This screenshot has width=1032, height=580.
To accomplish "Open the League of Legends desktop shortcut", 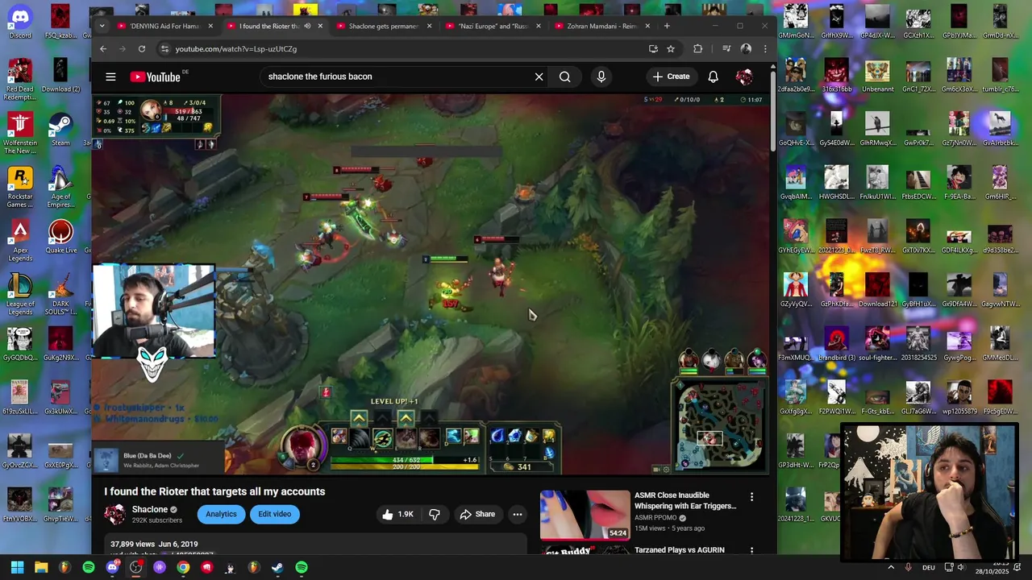I will pyautogui.click(x=20, y=294).
